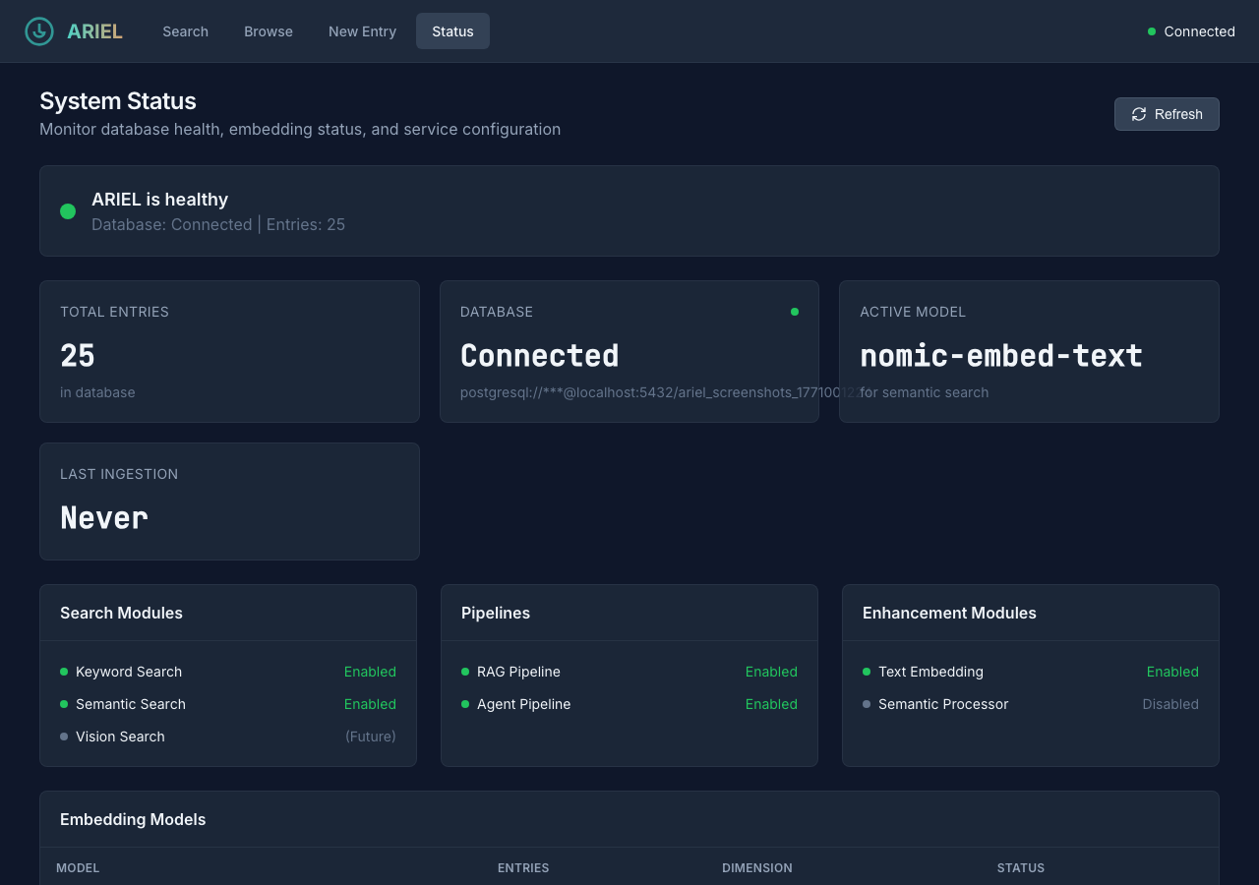Click the ARIEL brand name link
1259x885 pixels.
click(x=94, y=31)
